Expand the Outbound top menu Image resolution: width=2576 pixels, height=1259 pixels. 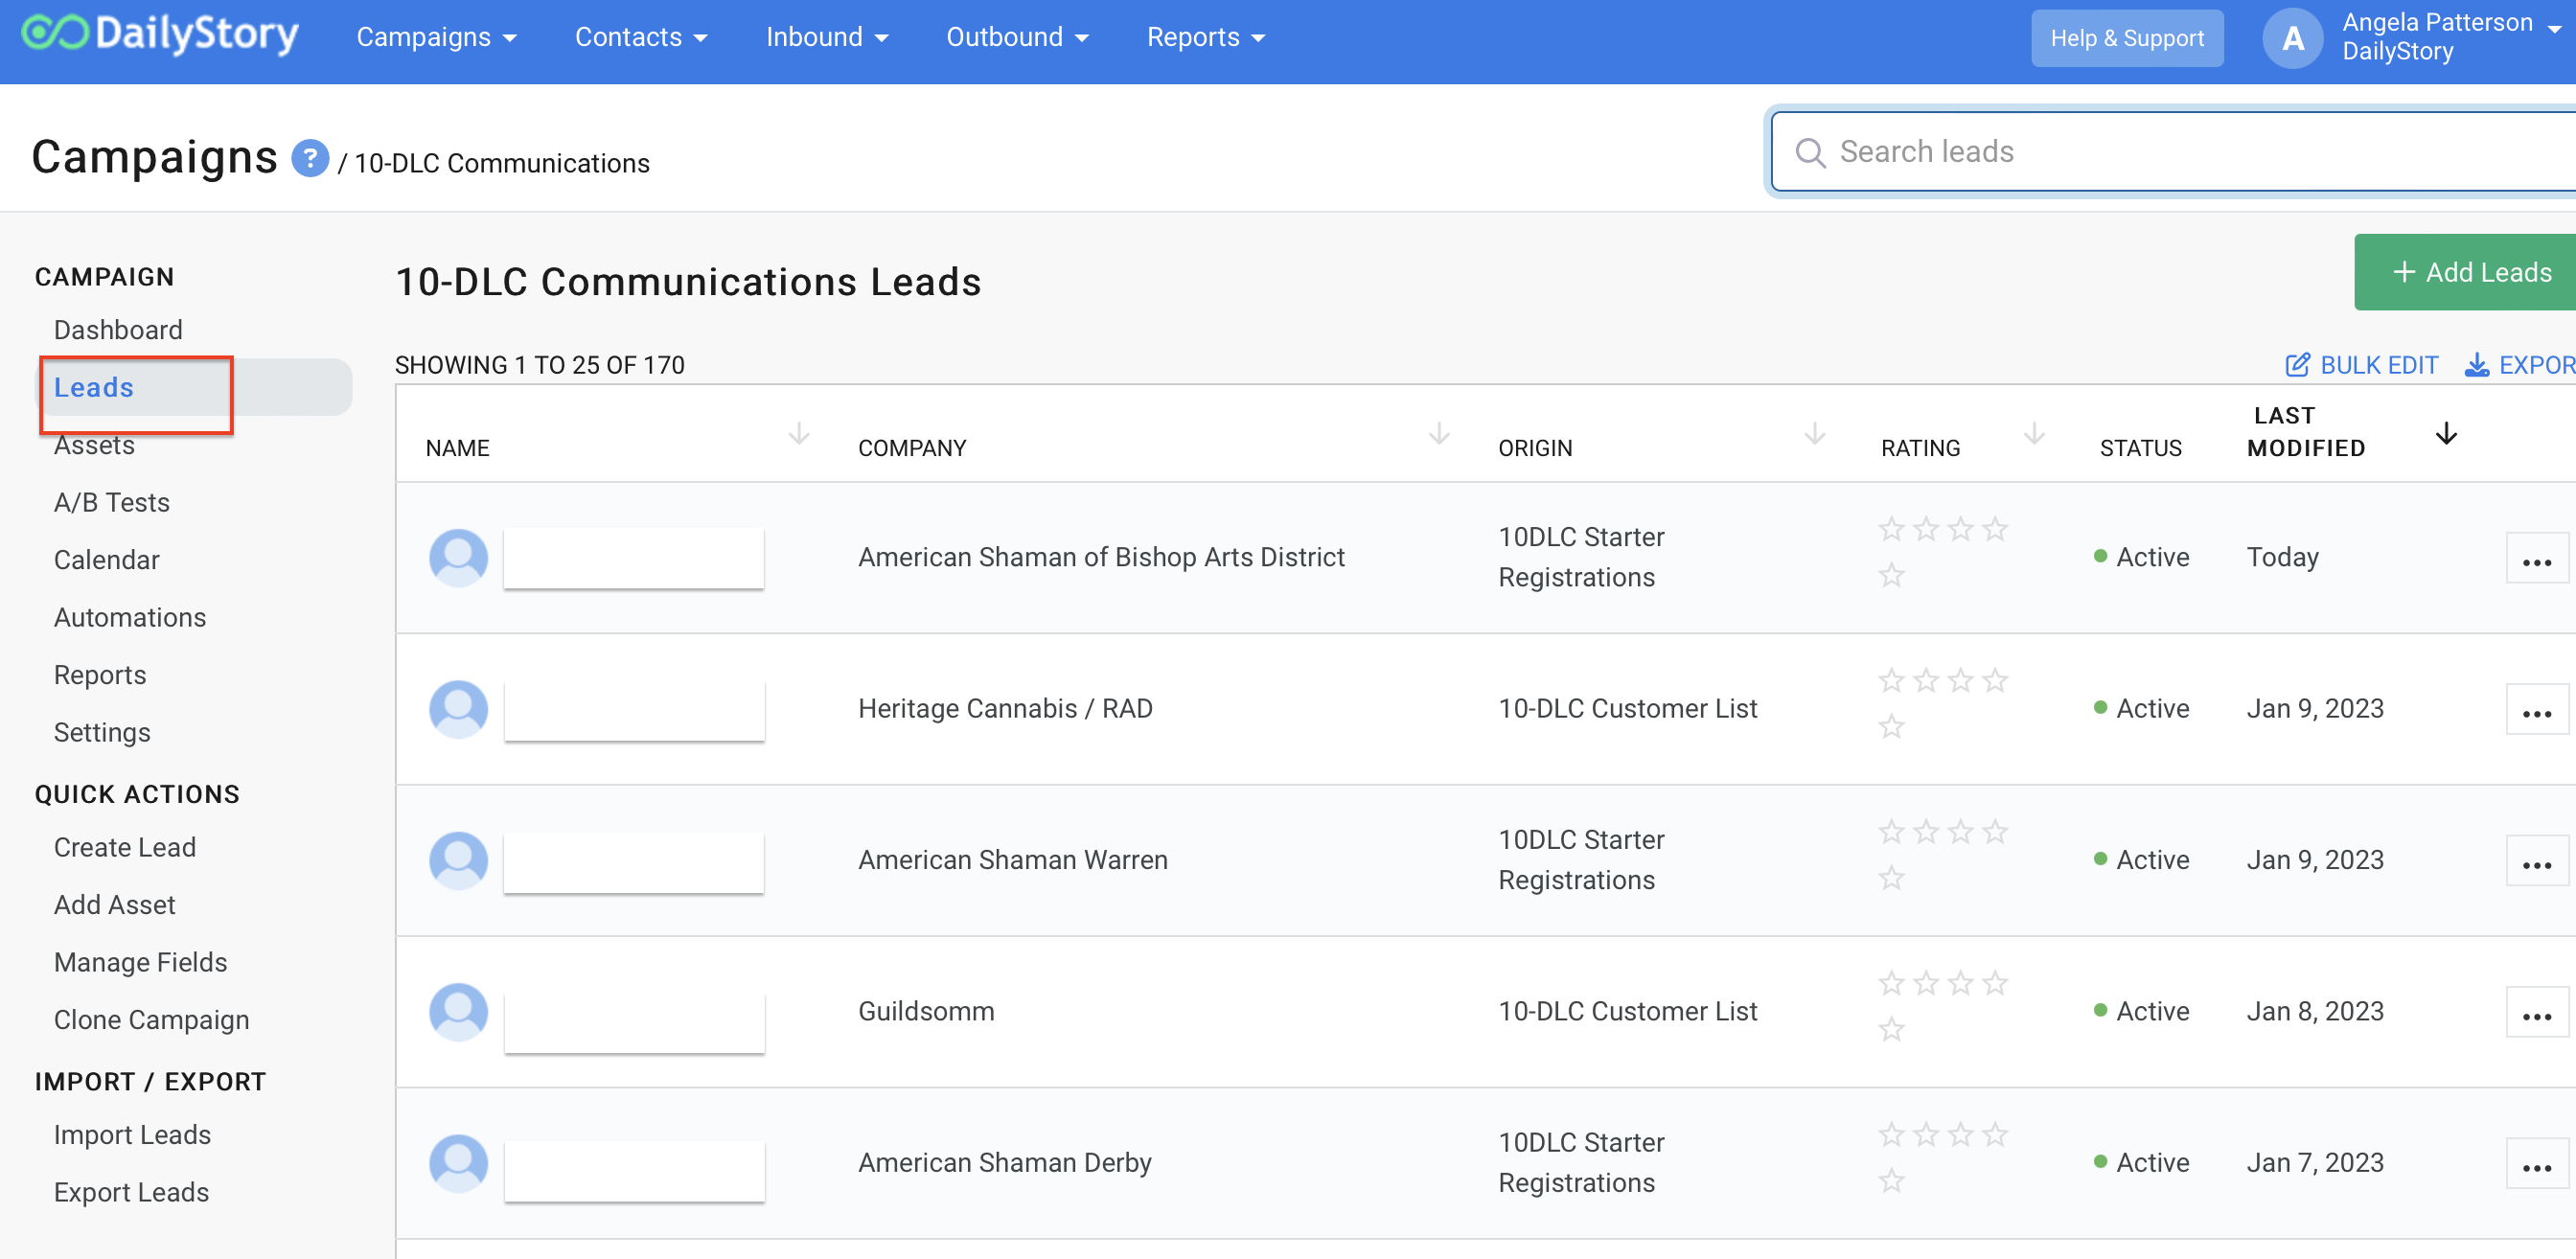click(1017, 37)
